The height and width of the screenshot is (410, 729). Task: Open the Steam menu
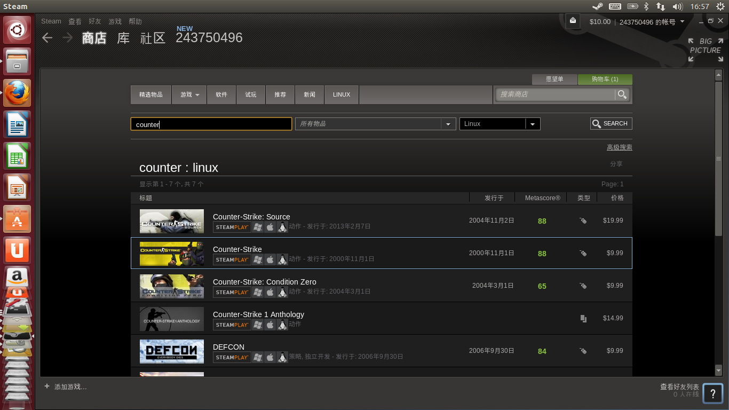click(x=51, y=21)
